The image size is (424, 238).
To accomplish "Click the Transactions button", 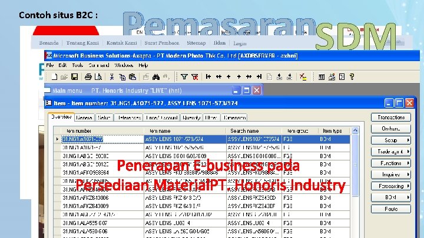I will point(391,118).
